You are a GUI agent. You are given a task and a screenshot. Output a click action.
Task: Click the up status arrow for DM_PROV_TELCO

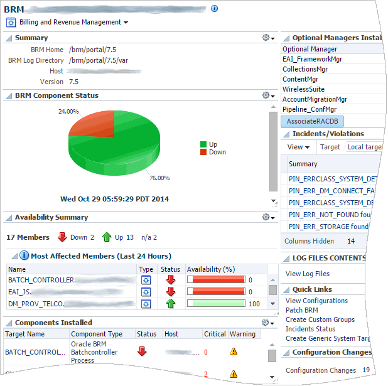click(x=171, y=304)
